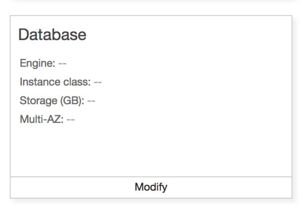The width and height of the screenshot is (304, 212).
Task: Click the Storage (GB) value dashes
Action: click(x=91, y=101)
